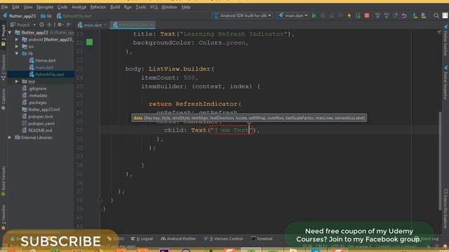Open the Navigate menu

(45, 7)
